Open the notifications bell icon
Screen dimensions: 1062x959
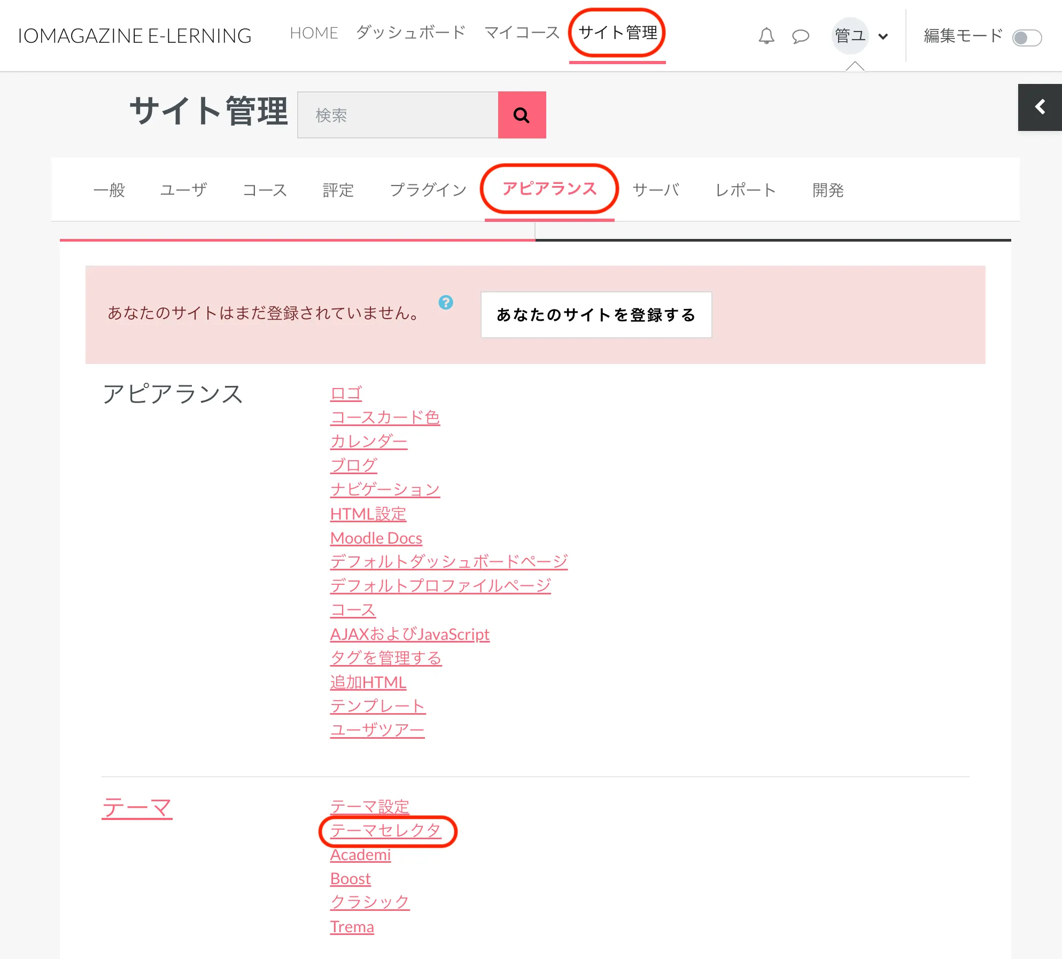point(766,36)
